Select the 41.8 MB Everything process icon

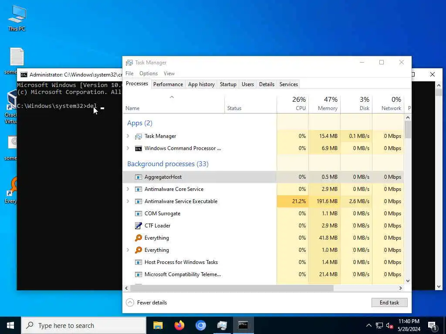(x=138, y=238)
